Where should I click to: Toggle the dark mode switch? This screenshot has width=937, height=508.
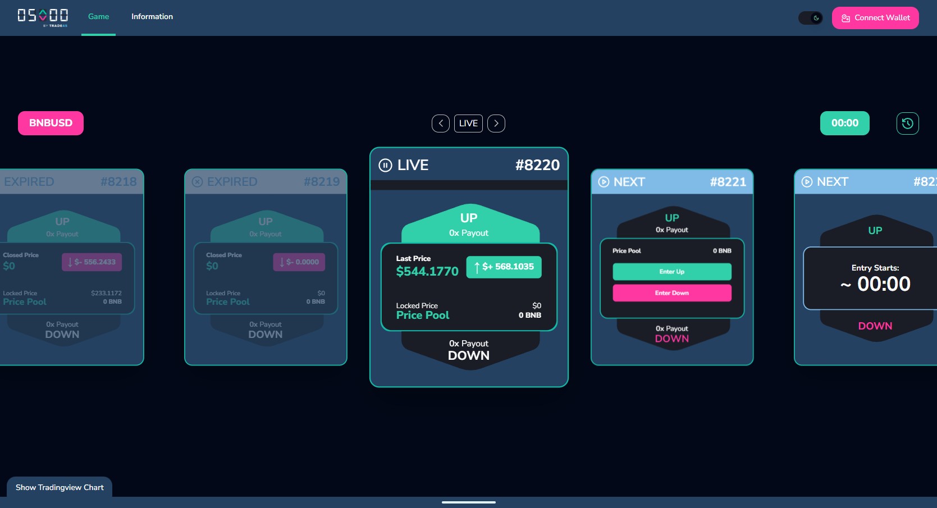(810, 18)
